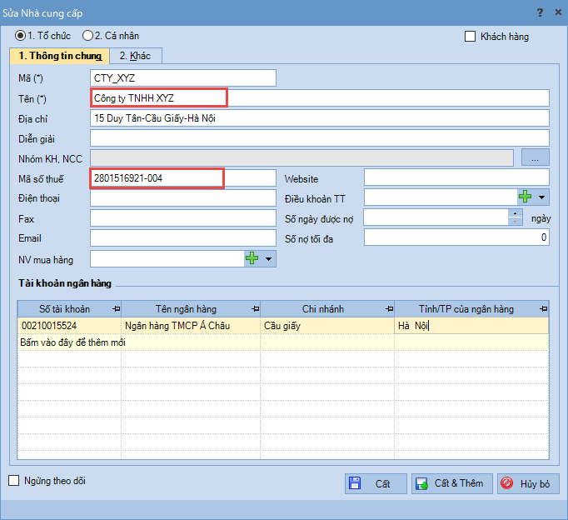Screen dimensions: 568x520
Task: Click the Website input field
Action: (456, 178)
